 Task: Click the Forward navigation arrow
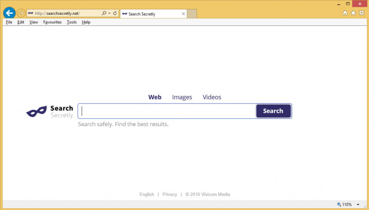(21, 13)
